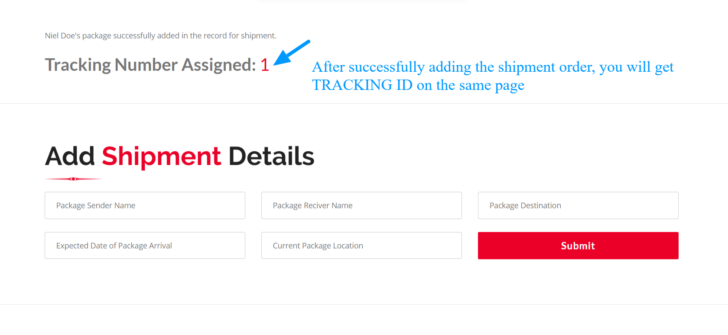Viewport: 728px width, 335px height.
Task: Click the word 'Add' in the heading
Action: pyautogui.click(x=70, y=156)
